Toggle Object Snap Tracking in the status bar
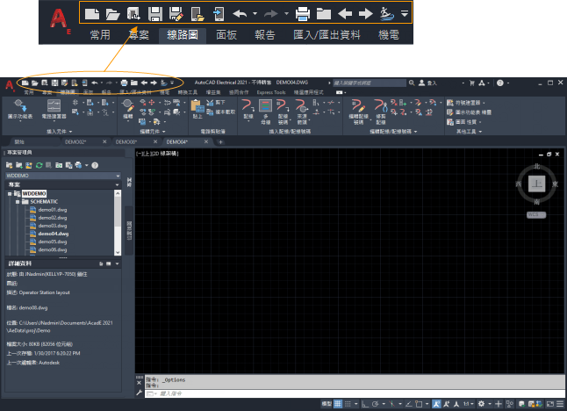 409,404
